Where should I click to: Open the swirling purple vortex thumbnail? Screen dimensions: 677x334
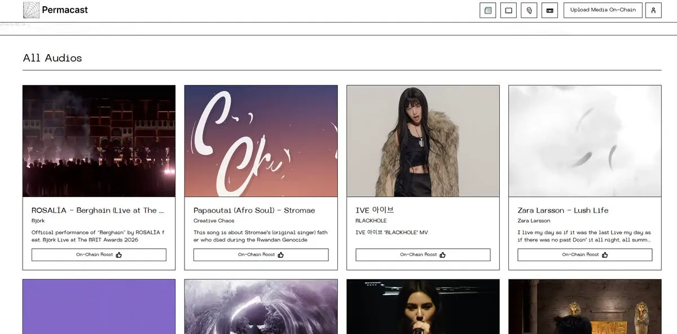point(261,306)
